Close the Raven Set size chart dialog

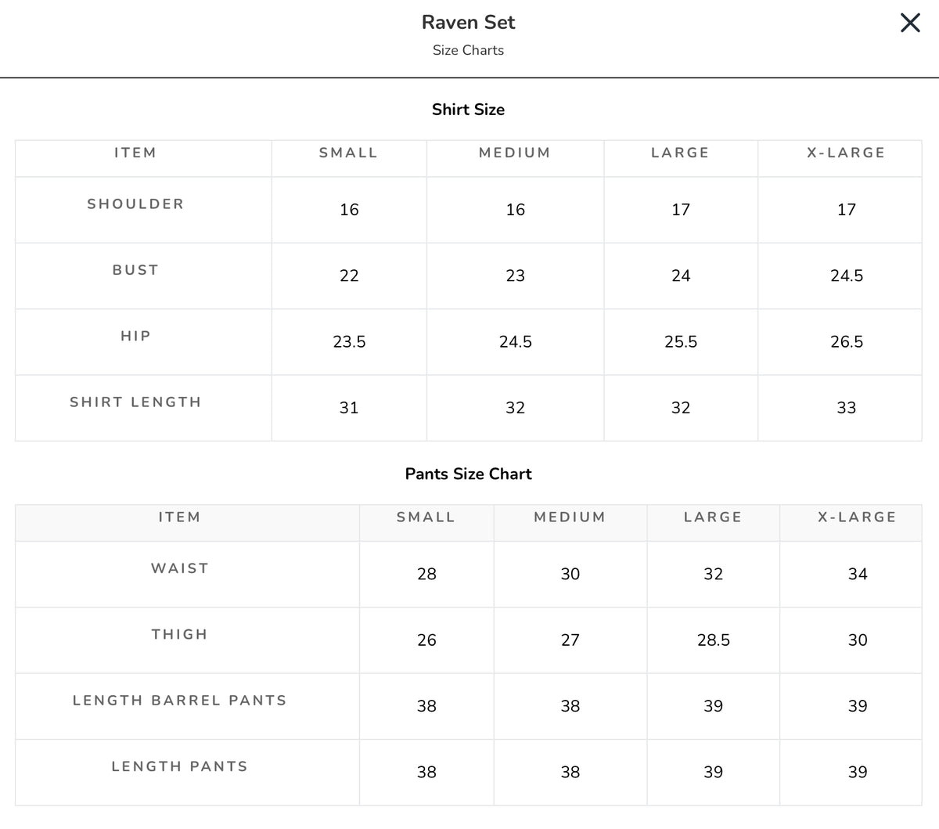coord(910,23)
